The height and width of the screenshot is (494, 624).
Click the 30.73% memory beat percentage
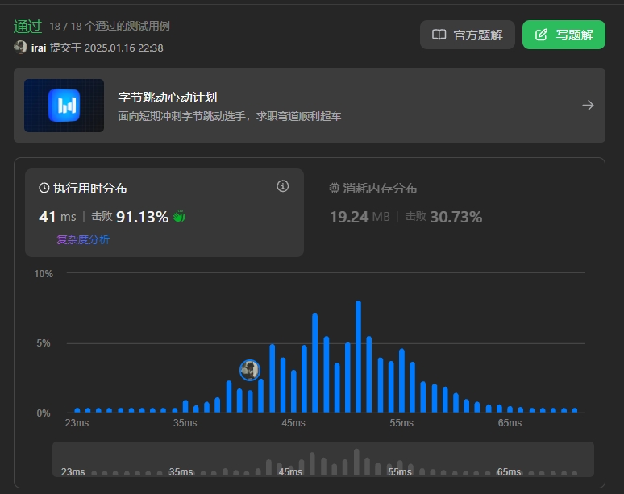tap(456, 217)
